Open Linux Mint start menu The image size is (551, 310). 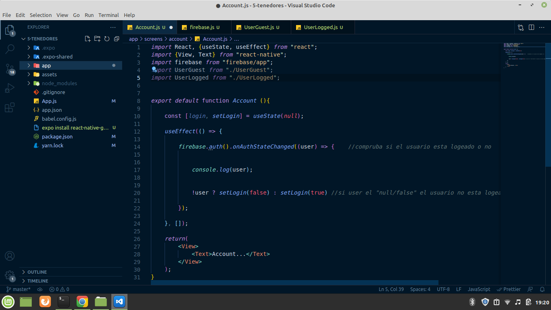[8, 302]
